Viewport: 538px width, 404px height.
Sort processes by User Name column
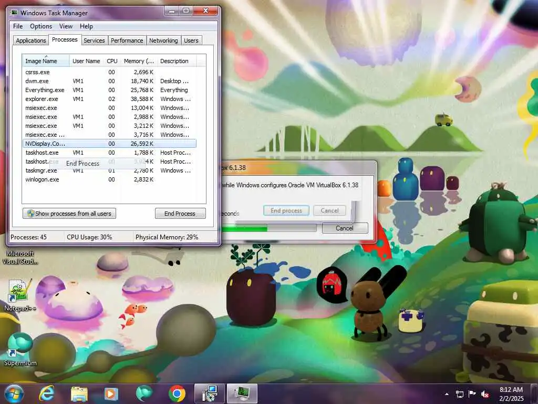click(86, 61)
